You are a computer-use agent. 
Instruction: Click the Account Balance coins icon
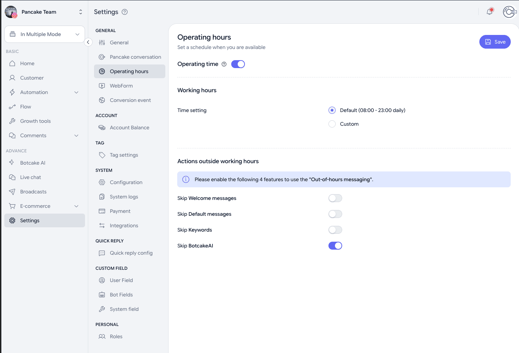coord(102,128)
